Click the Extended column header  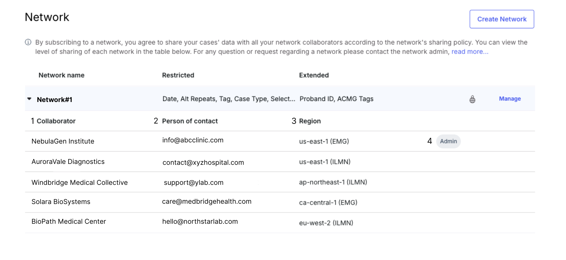[314, 75]
